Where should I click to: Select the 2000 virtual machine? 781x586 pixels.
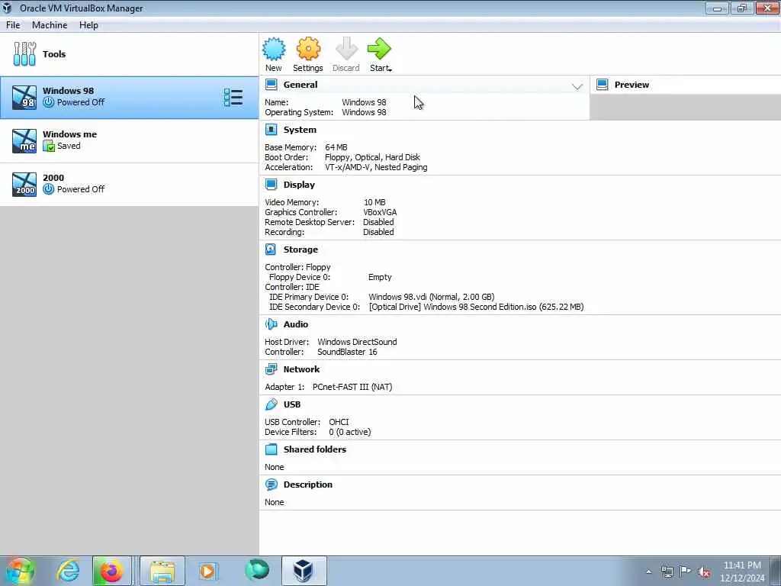pyautogui.click(x=130, y=185)
